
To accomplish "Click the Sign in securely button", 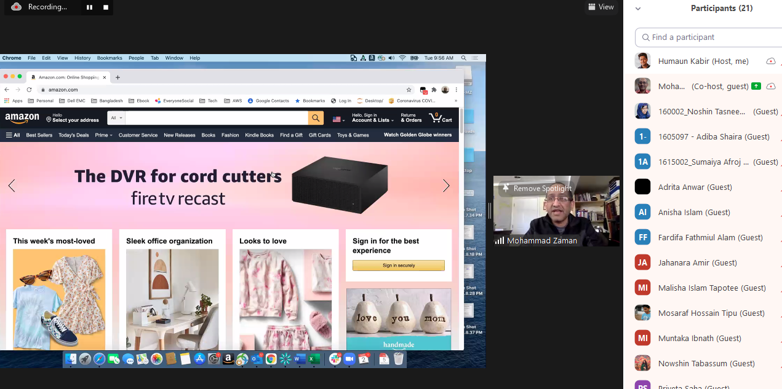I will coord(398,265).
